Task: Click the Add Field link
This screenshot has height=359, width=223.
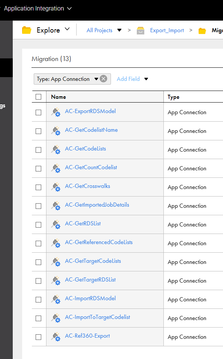Action: (128, 79)
